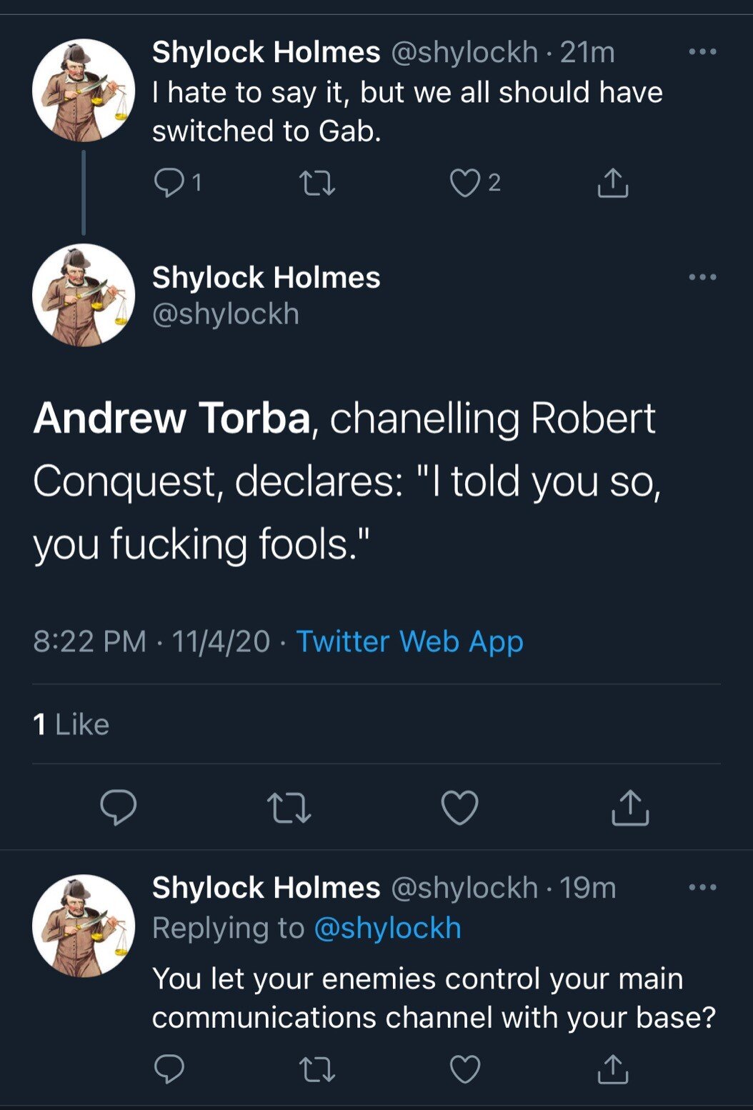Retweet the main Andrew Torba tweet
Image resolution: width=753 pixels, height=1110 pixels.
point(289,808)
